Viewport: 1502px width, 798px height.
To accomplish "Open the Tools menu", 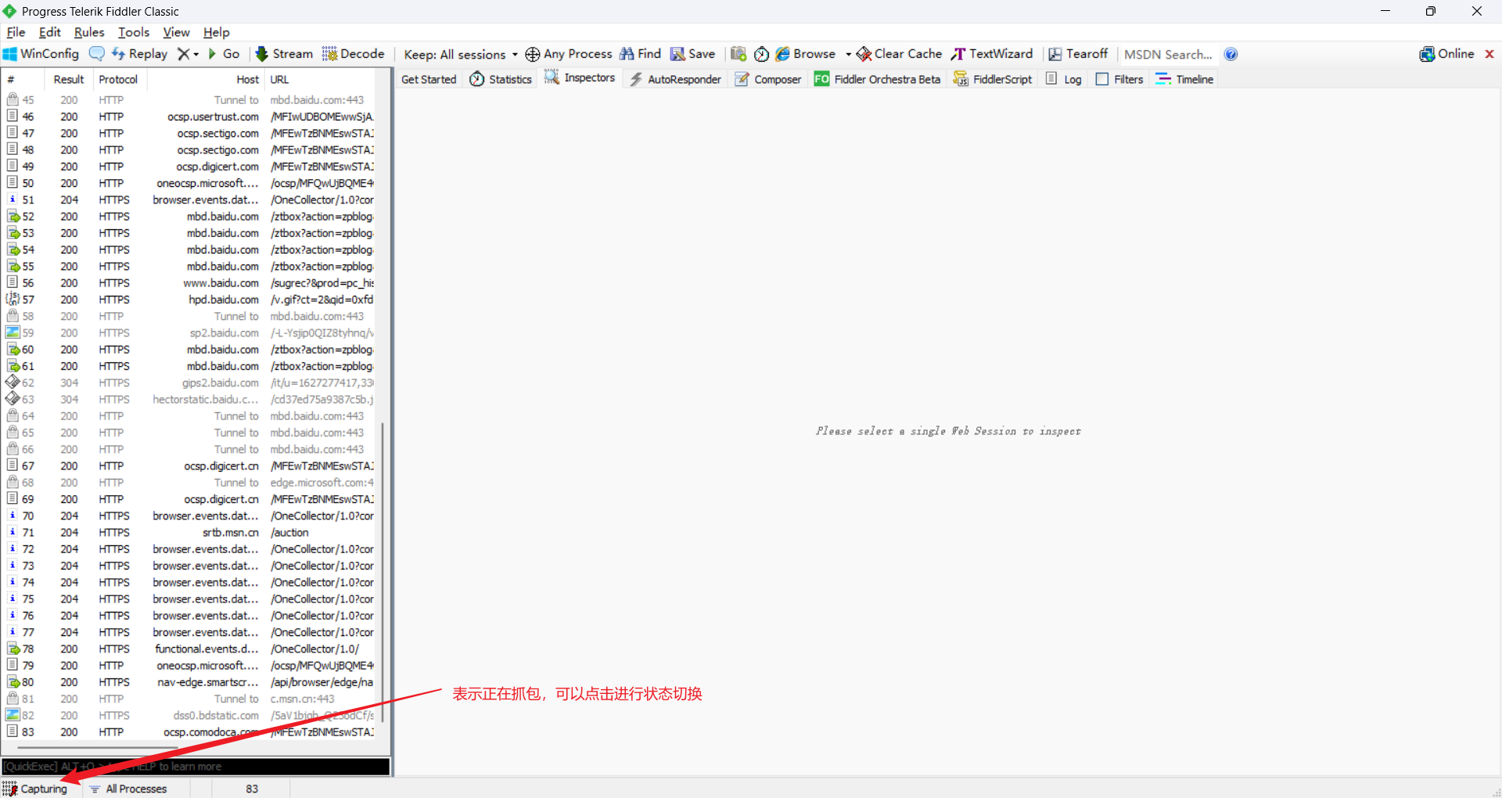I will [134, 32].
